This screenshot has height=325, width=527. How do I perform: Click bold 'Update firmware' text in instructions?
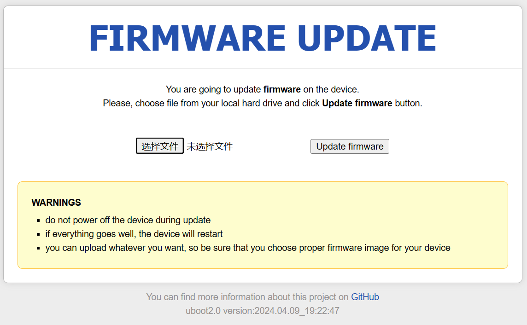357,103
